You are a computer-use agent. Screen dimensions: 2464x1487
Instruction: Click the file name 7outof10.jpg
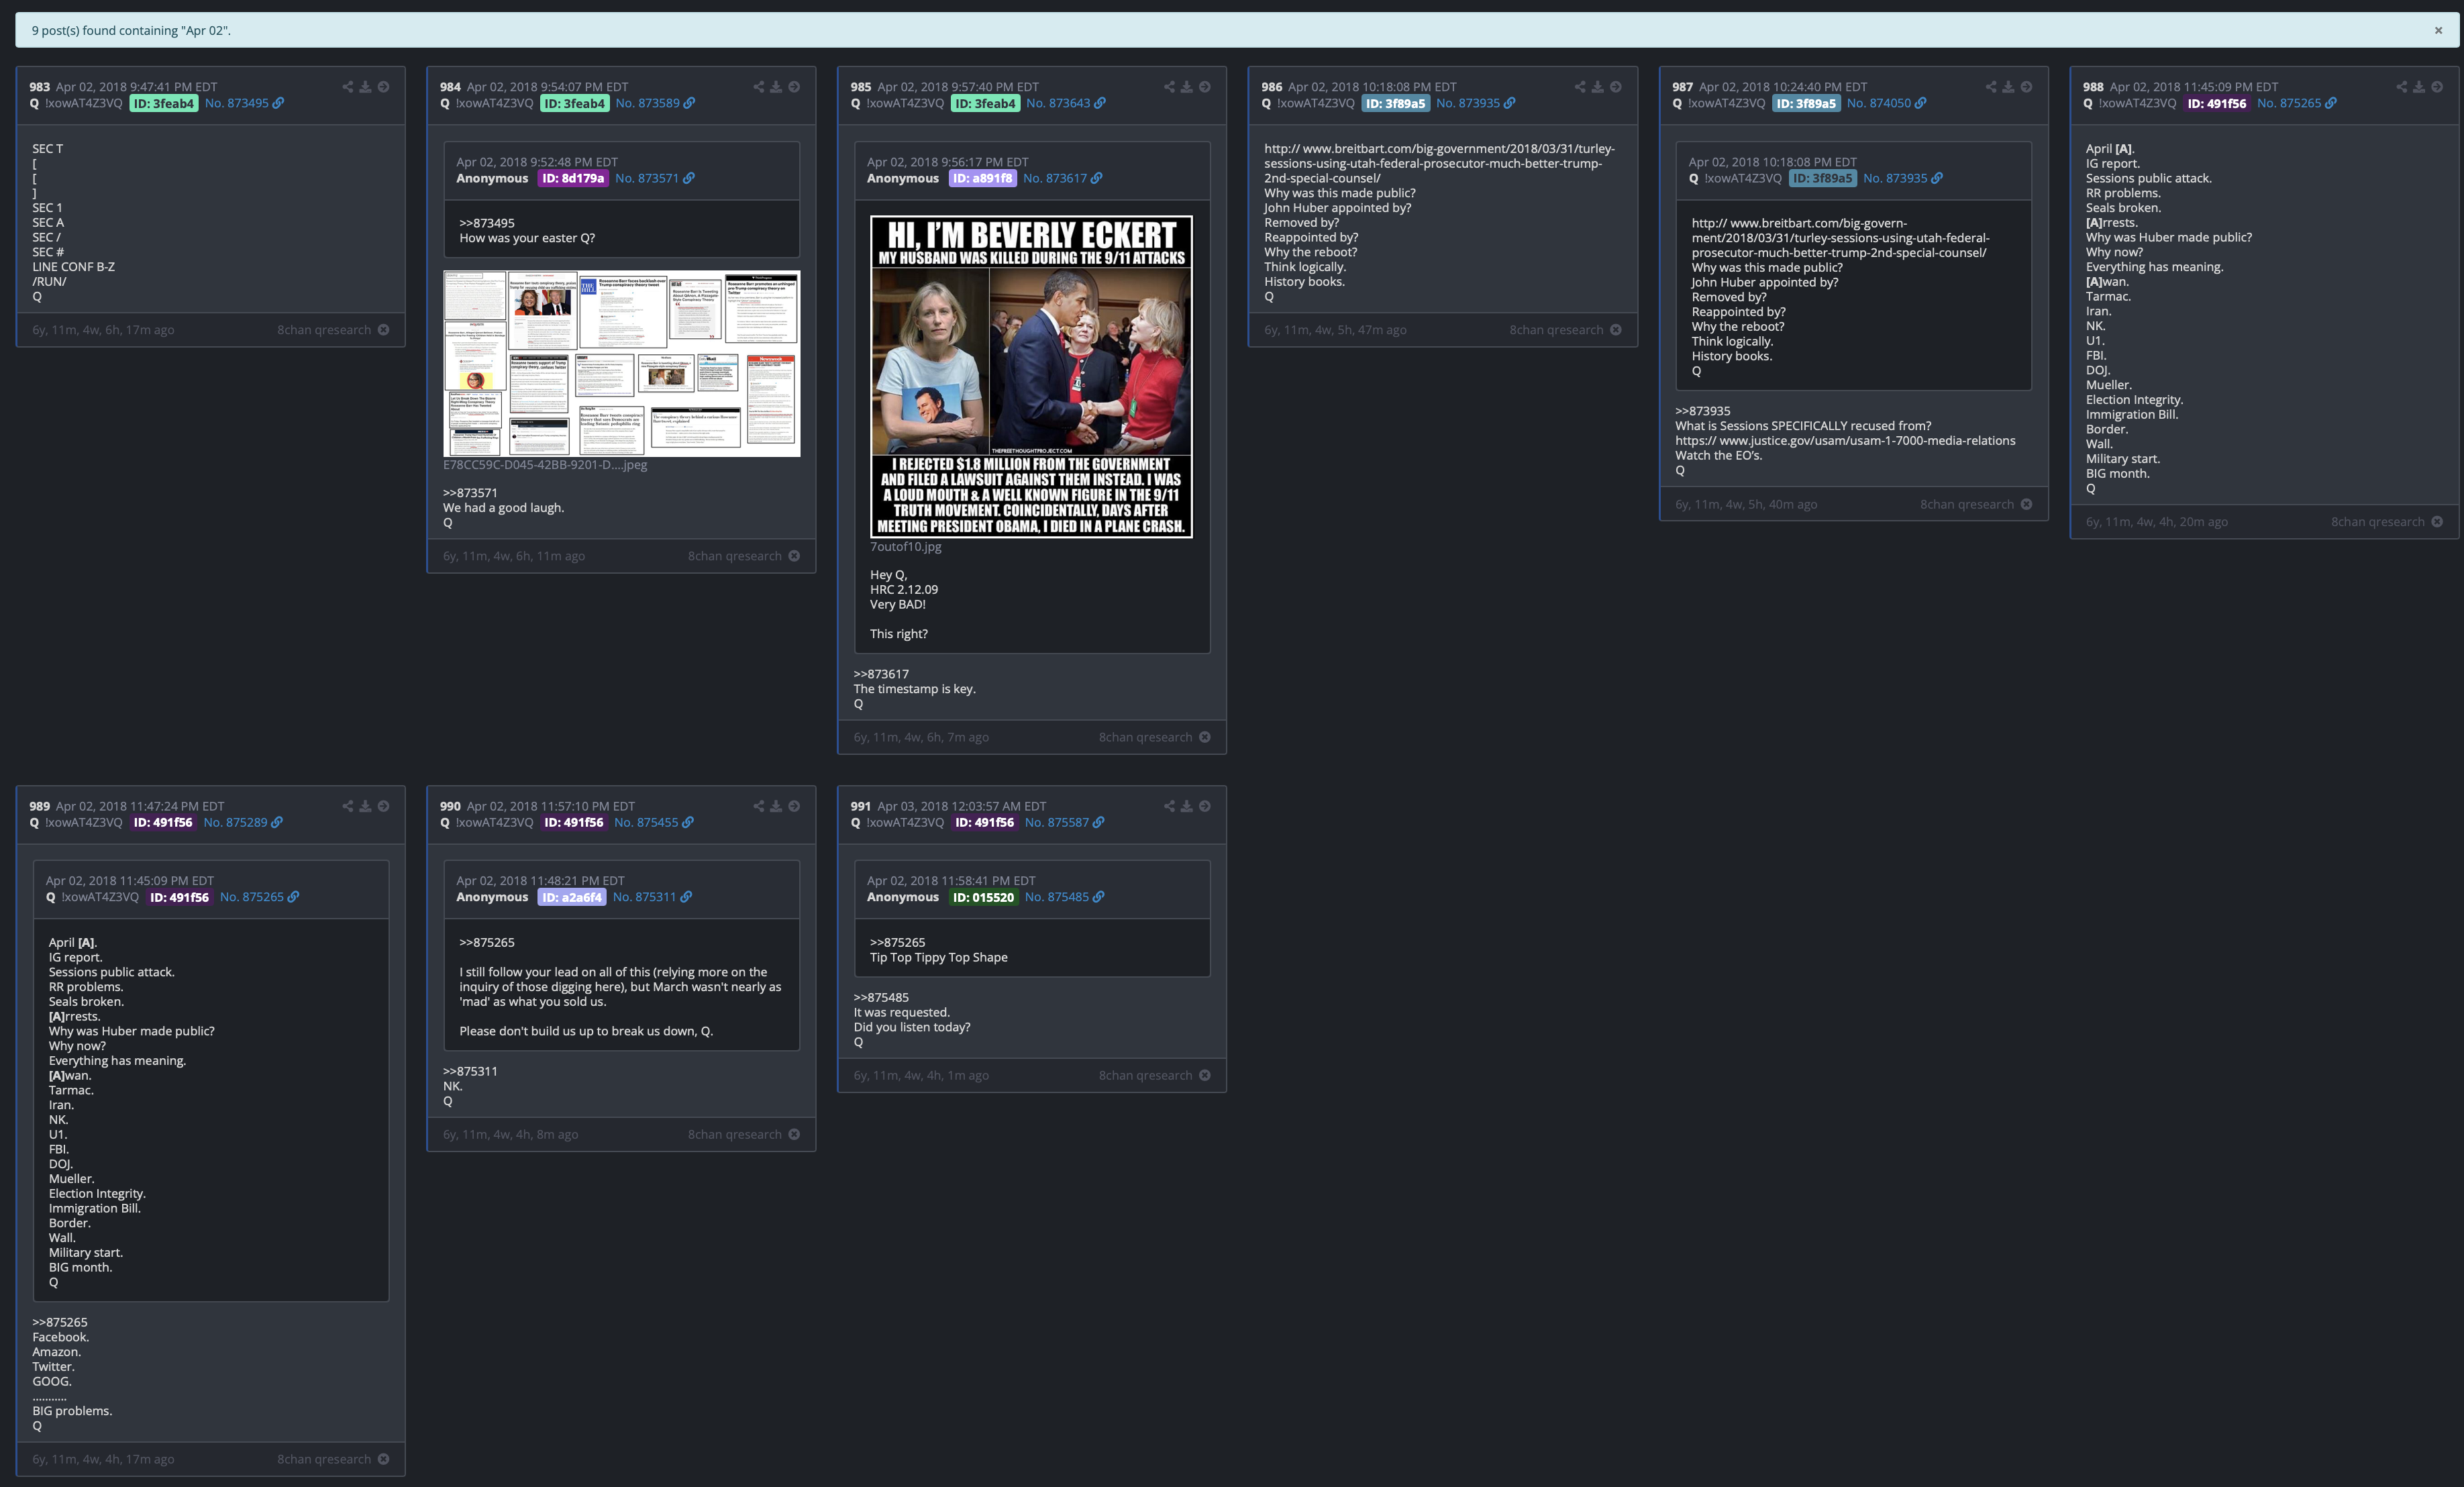[906, 547]
